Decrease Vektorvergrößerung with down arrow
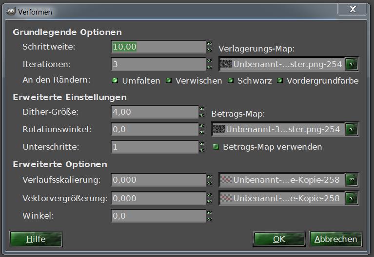Screen dimensions: 374x257 click(x=209, y=202)
